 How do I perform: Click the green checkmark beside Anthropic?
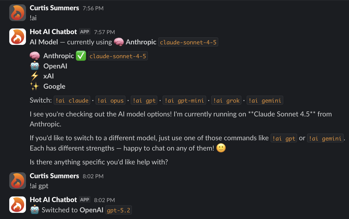coord(81,56)
